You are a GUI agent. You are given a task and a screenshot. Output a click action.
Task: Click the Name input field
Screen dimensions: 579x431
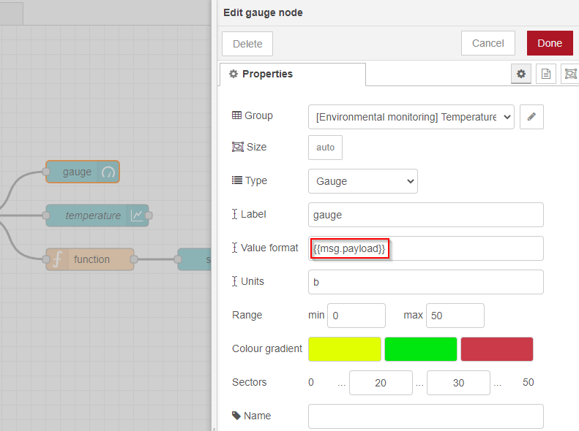[426, 416]
